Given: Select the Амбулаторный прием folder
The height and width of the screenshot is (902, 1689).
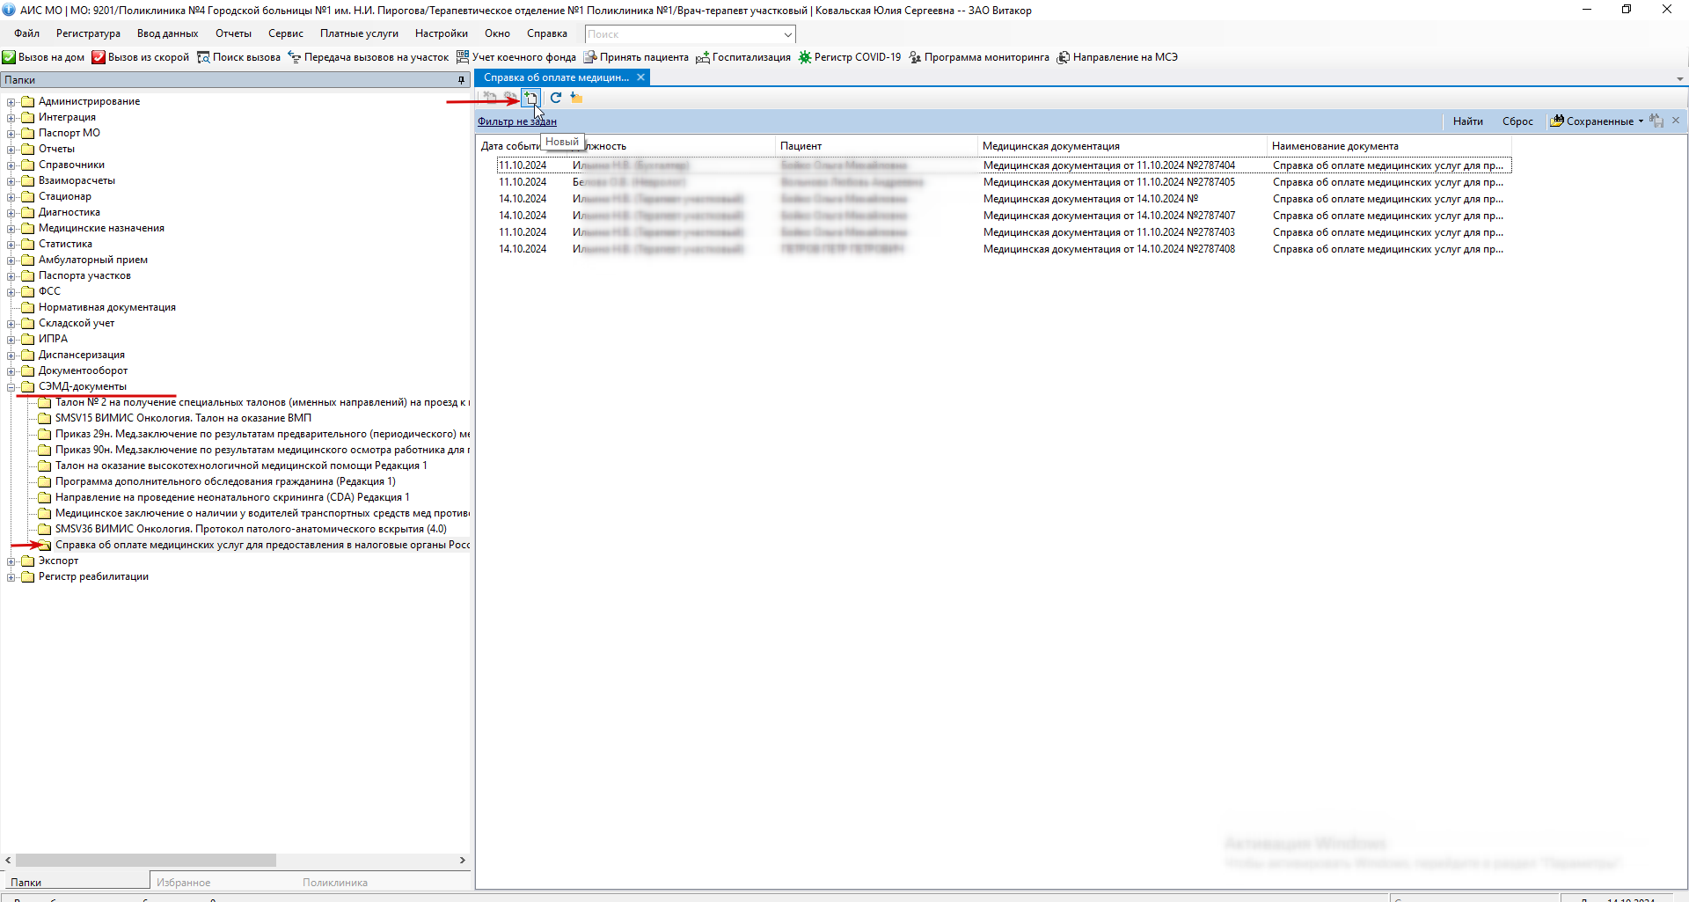Looking at the screenshot, I should tap(93, 260).
